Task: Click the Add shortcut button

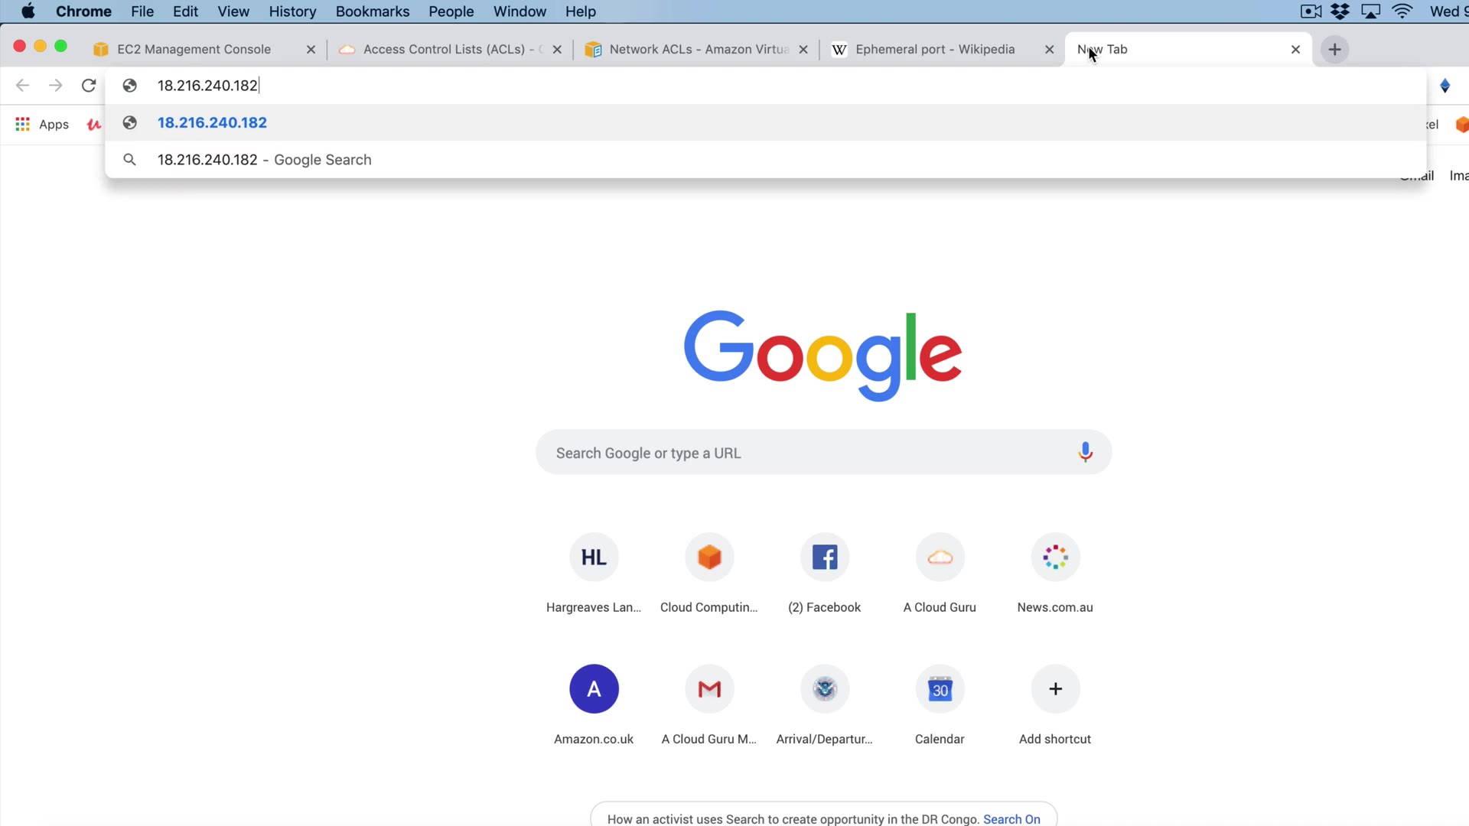Action: point(1055,689)
